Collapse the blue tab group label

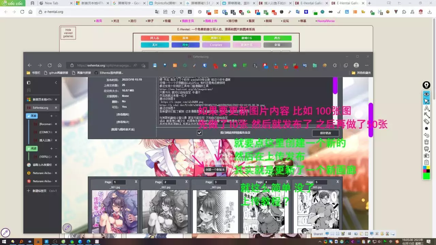[x=32, y=116]
